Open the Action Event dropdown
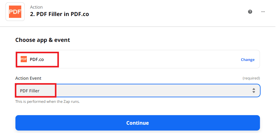Viewport: 276px width, 133px height. [x=138, y=91]
